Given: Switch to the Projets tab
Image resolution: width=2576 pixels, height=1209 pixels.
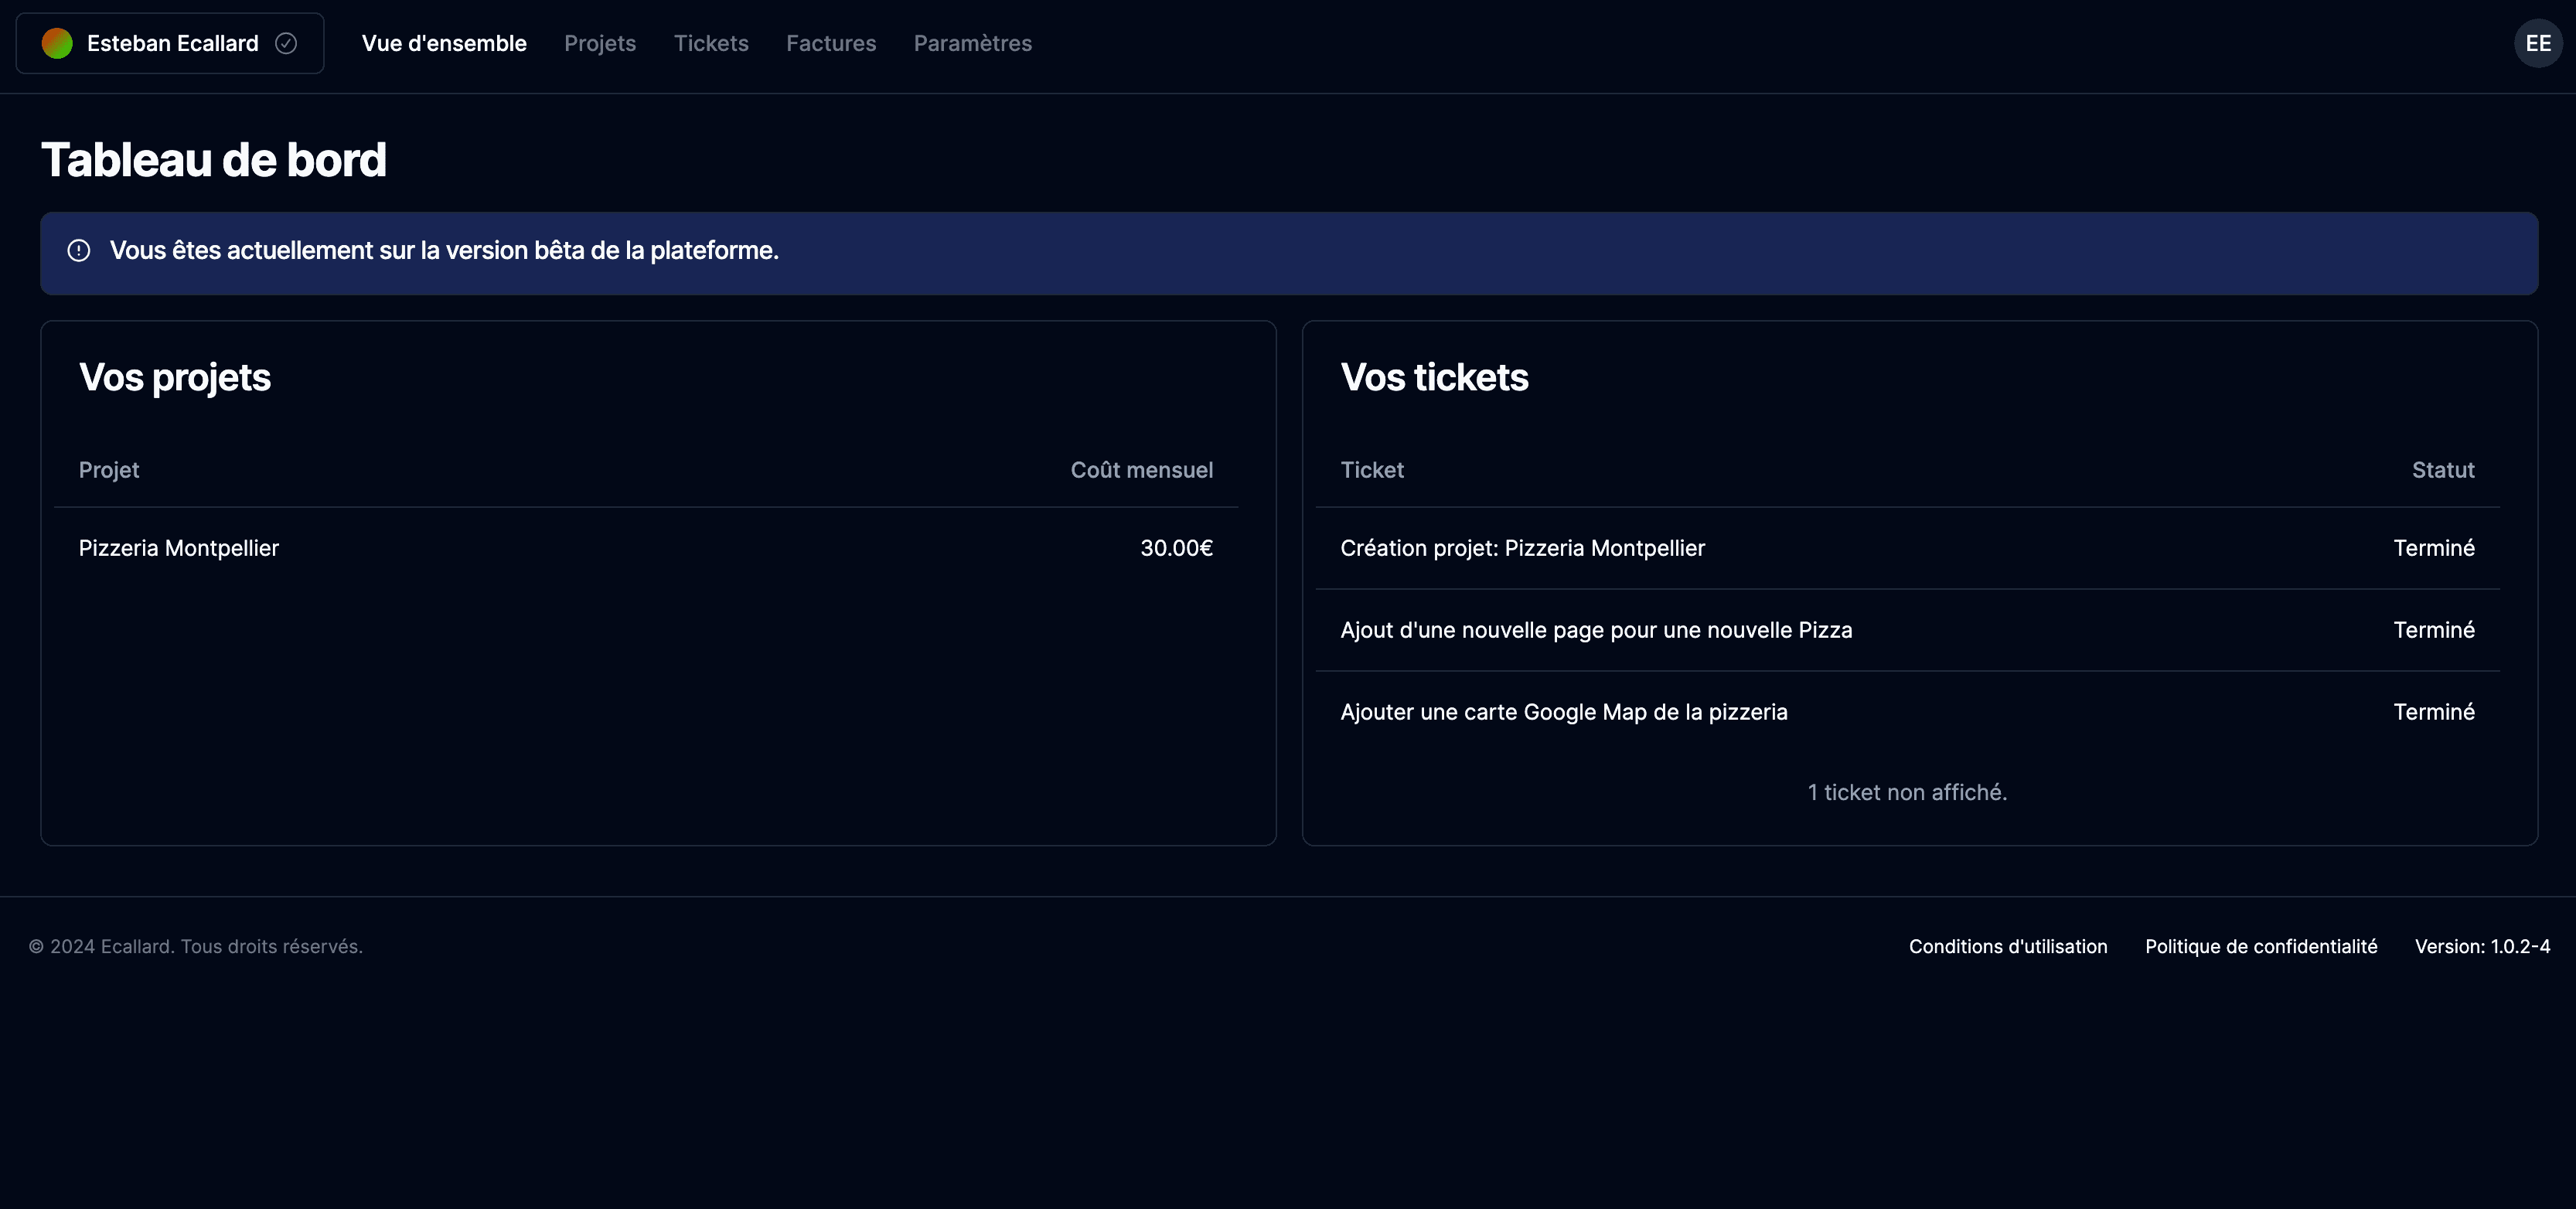Looking at the screenshot, I should tap(600, 43).
